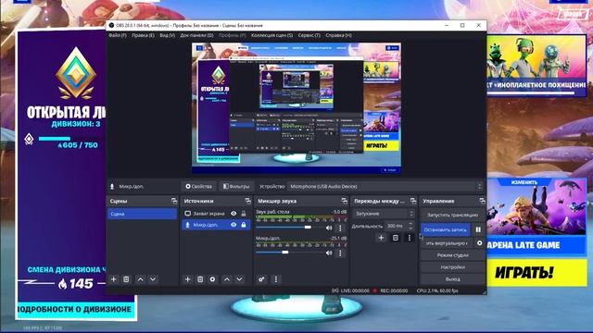This screenshot has width=593, height=333.
Task: Undock the Управление panel
Action: 482,201
